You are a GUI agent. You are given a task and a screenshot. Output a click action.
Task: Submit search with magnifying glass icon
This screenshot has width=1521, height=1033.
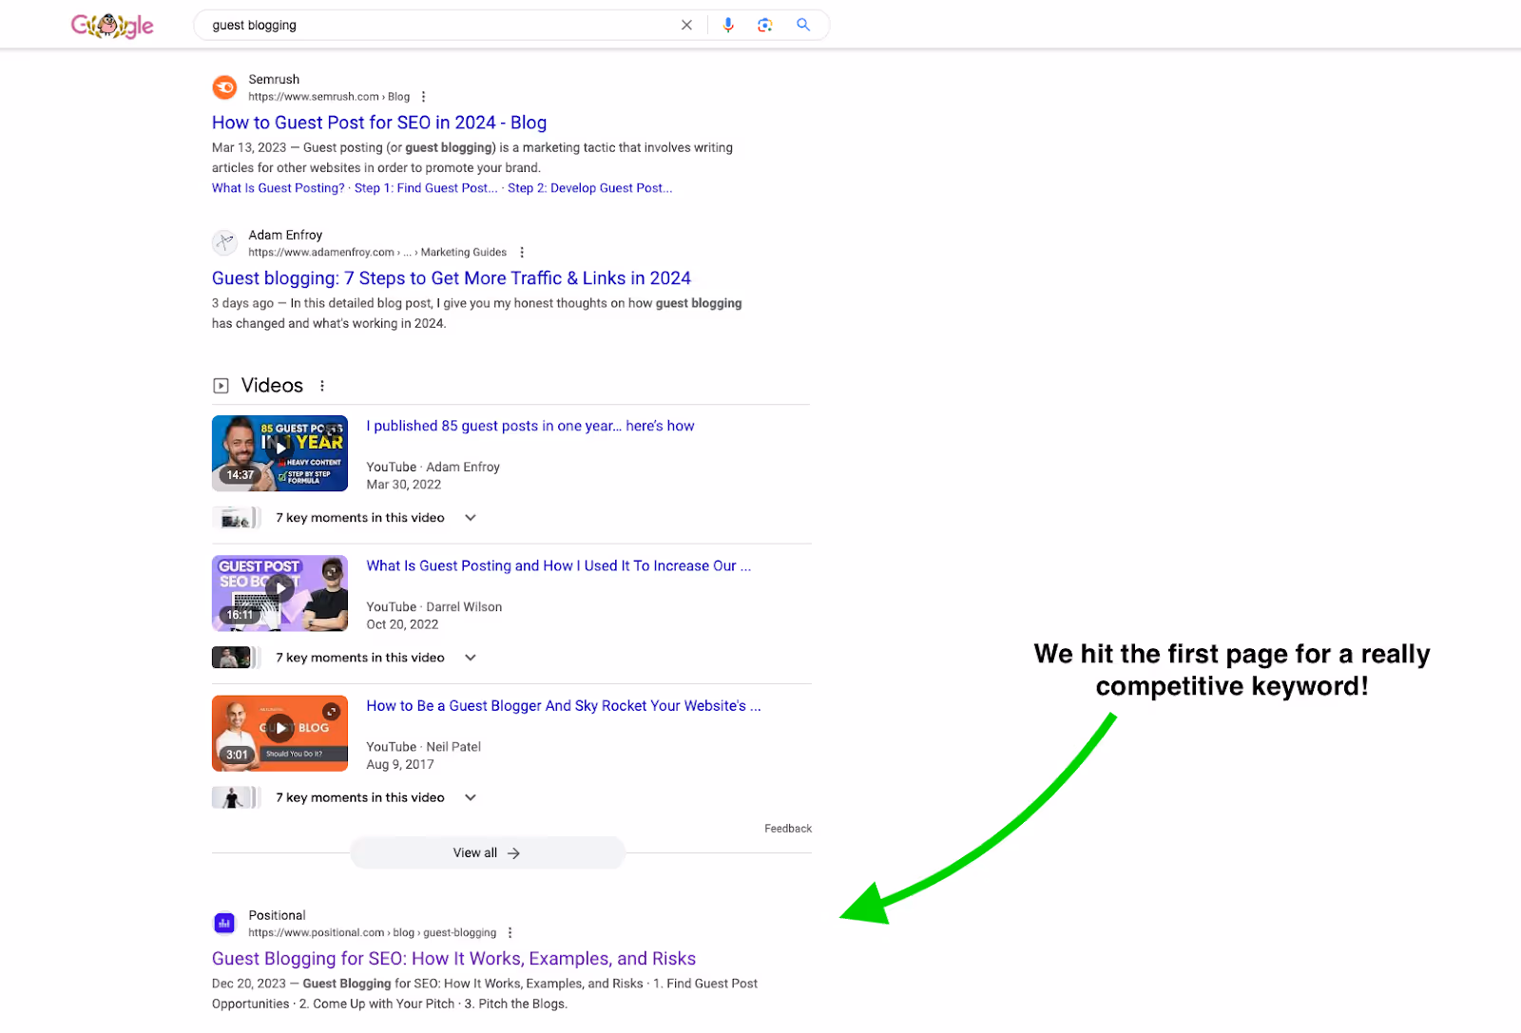tap(803, 25)
